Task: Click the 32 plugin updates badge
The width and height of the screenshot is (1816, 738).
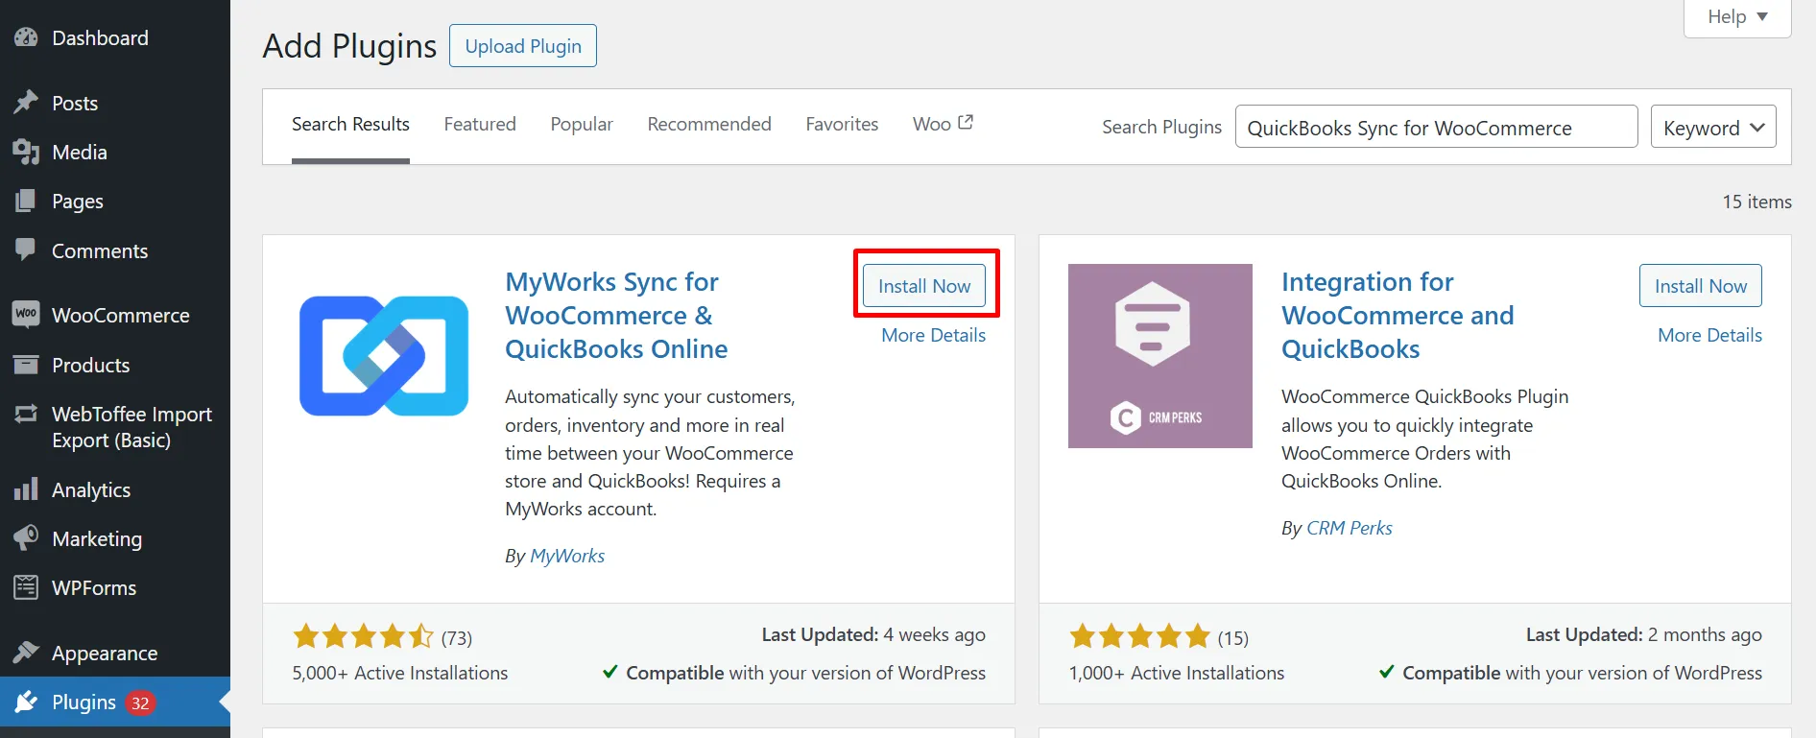Action: [140, 702]
